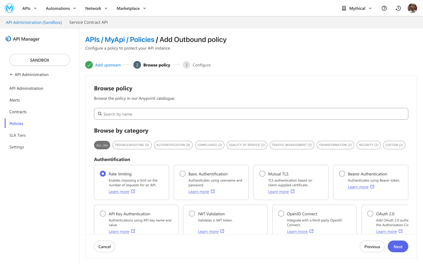Expand the APIs dropdown menu
423x264 pixels.
29,8
